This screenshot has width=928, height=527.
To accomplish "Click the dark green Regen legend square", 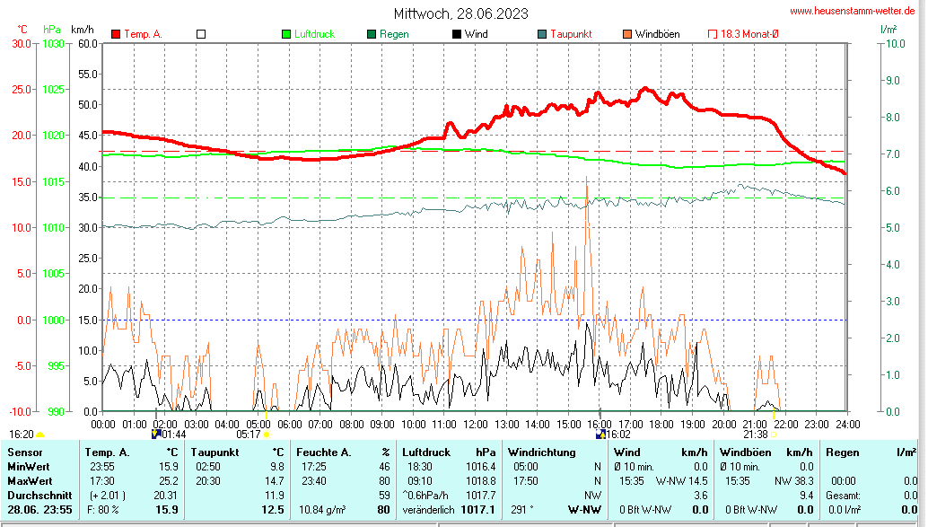I will [x=372, y=34].
